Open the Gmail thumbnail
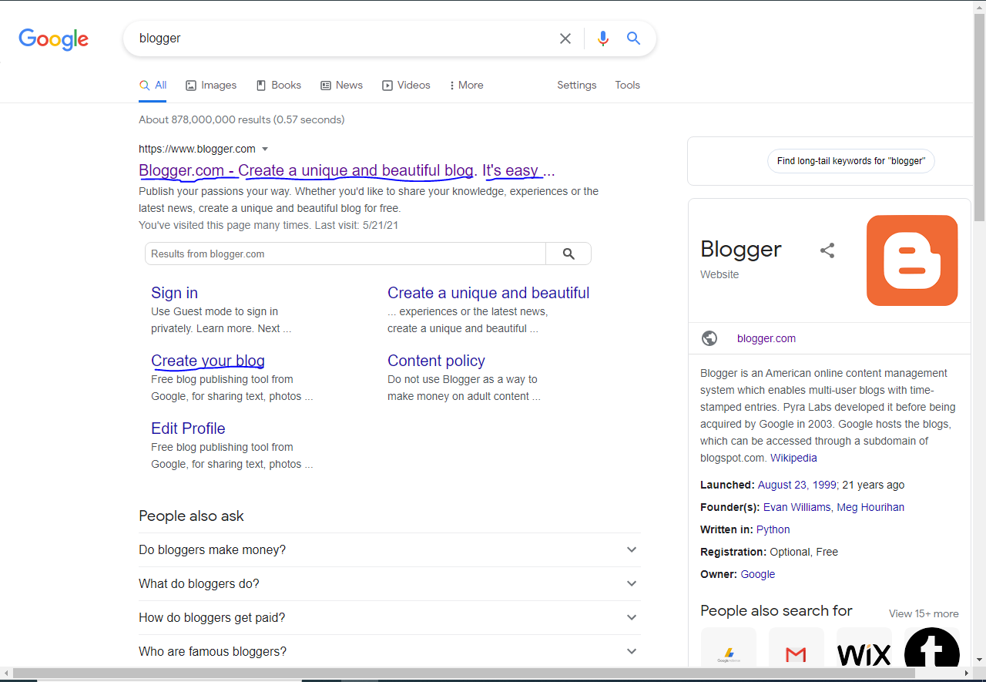This screenshot has width=986, height=682. pos(797,647)
